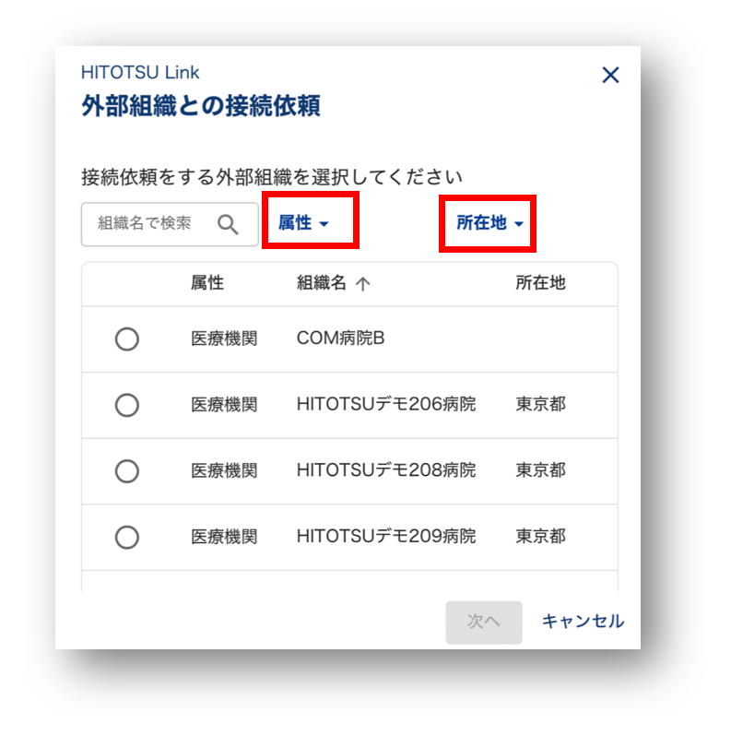Select the HITOTSUデモ208病院 radio button

(x=126, y=471)
